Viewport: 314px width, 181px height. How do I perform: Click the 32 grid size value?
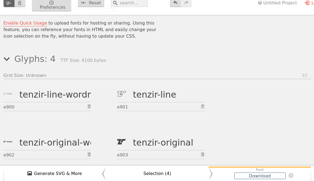click(304, 76)
